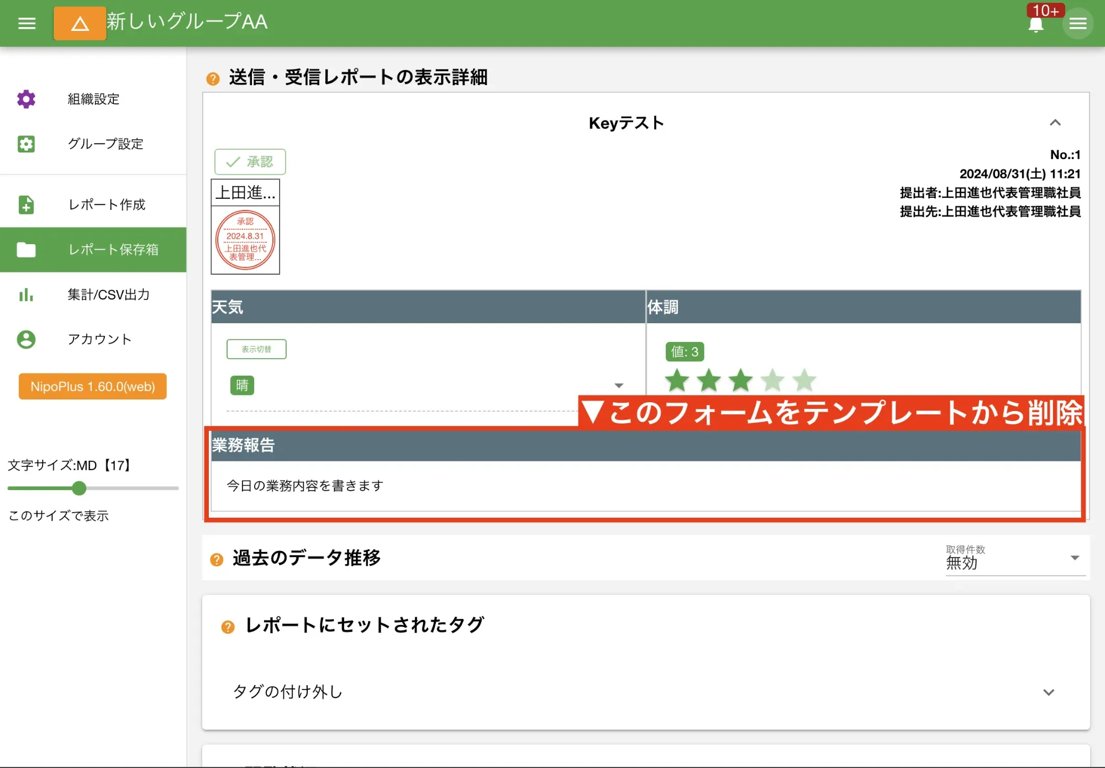
Task: Click the approved 承認 status toggle
Action: (250, 161)
